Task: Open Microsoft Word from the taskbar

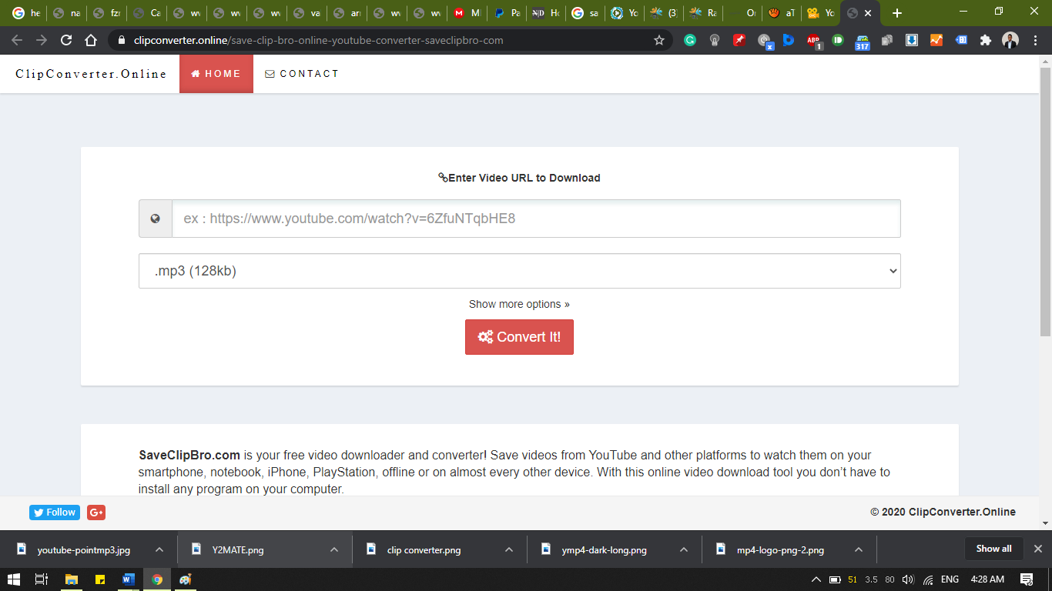Action: 129,579
